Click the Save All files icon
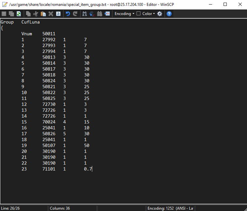The image size is (247, 211). click(11, 14)
